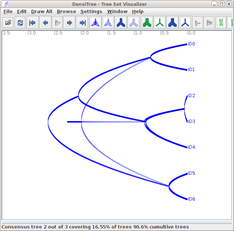Toggle the pale lavender tree icon
The width and height of the screenshot is (234, 231).
[134, 23]
